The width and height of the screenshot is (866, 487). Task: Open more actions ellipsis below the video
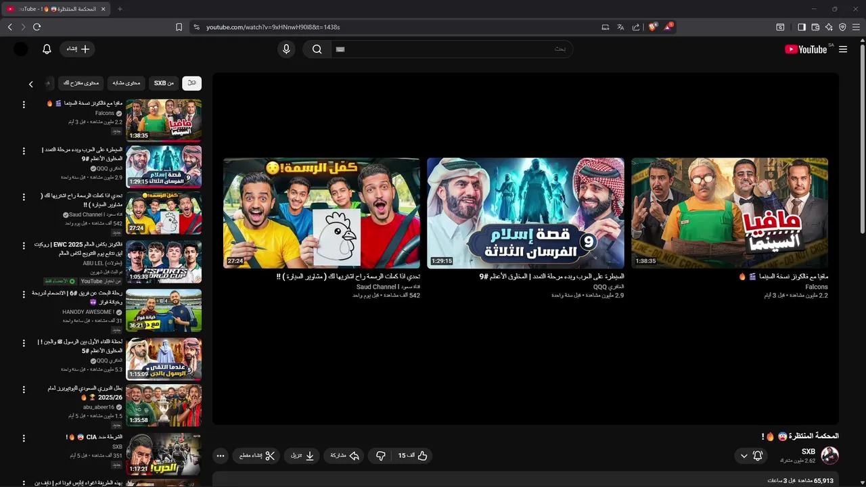coord(221,456)
